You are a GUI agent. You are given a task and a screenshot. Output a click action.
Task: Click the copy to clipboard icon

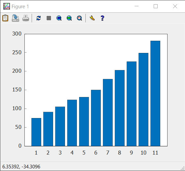coord(5,18)
